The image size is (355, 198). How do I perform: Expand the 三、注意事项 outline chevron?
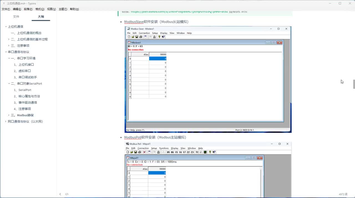pyautogui.click(x=9, y=46)
